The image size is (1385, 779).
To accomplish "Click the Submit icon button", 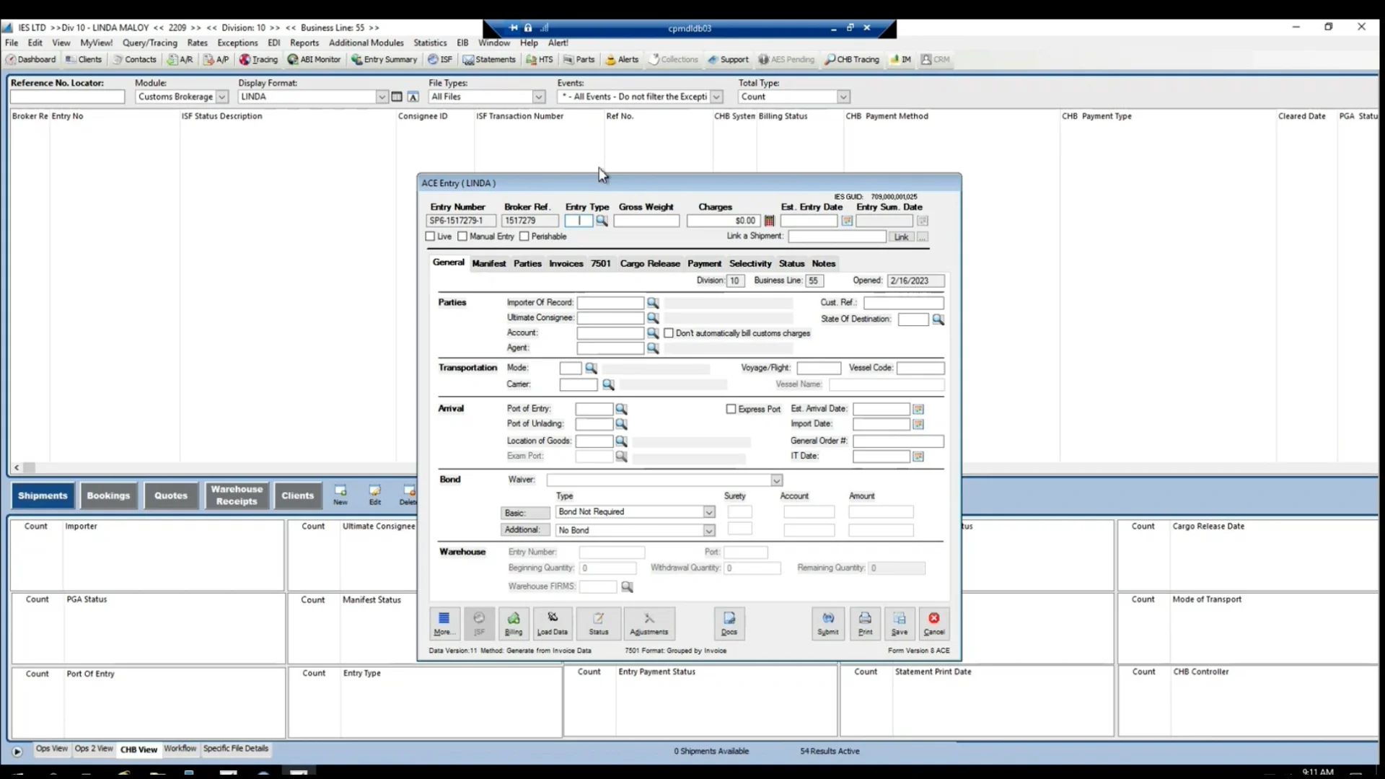I will click(828, 623).
